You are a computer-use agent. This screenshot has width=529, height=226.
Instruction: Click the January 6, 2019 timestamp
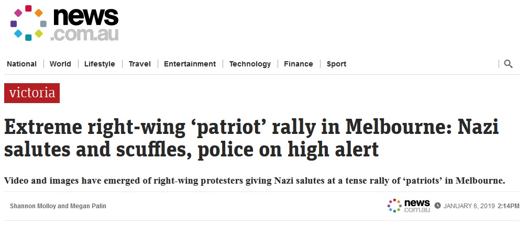pos(469,206)
